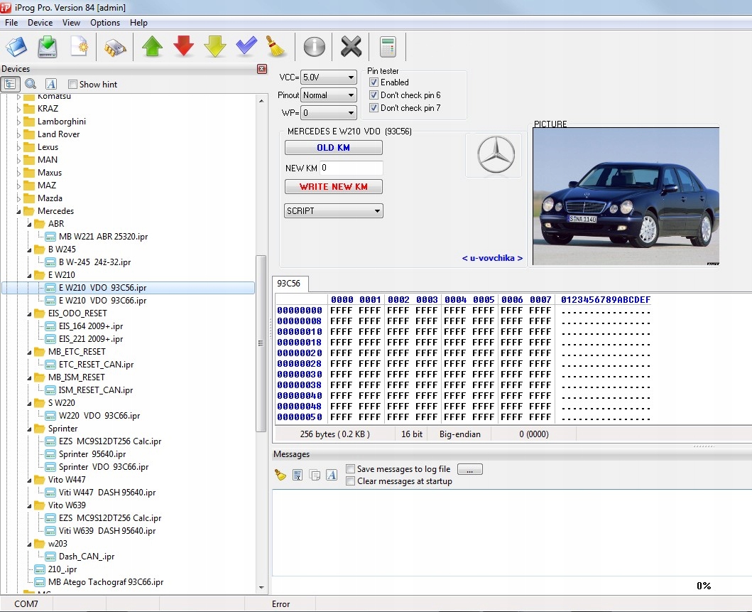Click the broom icon in main toolbar

point(276,48)
